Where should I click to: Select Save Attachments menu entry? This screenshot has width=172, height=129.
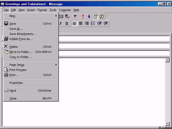23,34
